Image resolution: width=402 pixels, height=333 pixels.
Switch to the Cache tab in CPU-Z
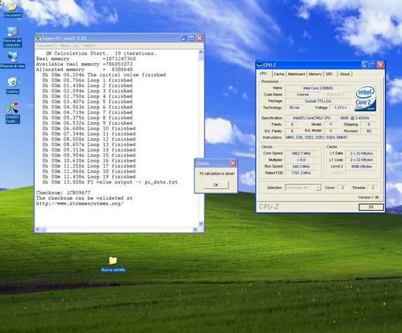click(279, 74)
